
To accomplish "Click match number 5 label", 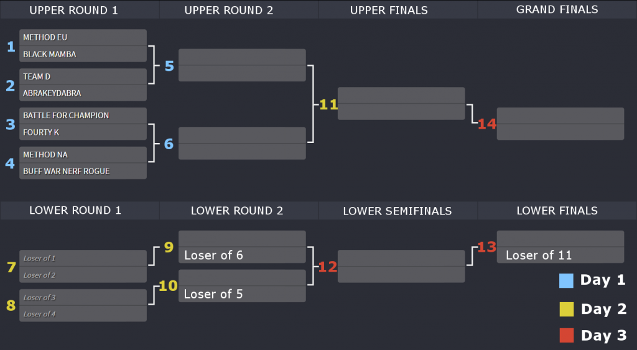I will 169,66.
